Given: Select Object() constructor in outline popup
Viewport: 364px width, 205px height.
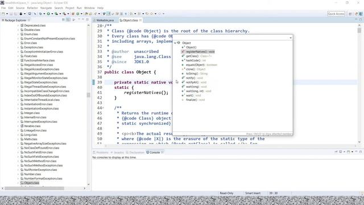Looking at the screenshot, I should 189,47.
